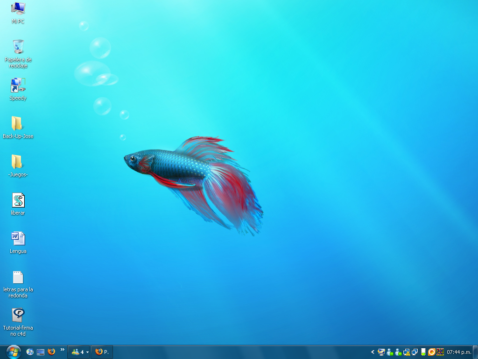This screenshot has height=359, width=478.
Task: Launch Firefox from Quick Launch bar
Action: point(51,352)
